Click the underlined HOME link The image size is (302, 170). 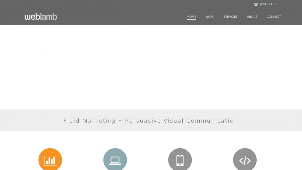coord(192,17)
